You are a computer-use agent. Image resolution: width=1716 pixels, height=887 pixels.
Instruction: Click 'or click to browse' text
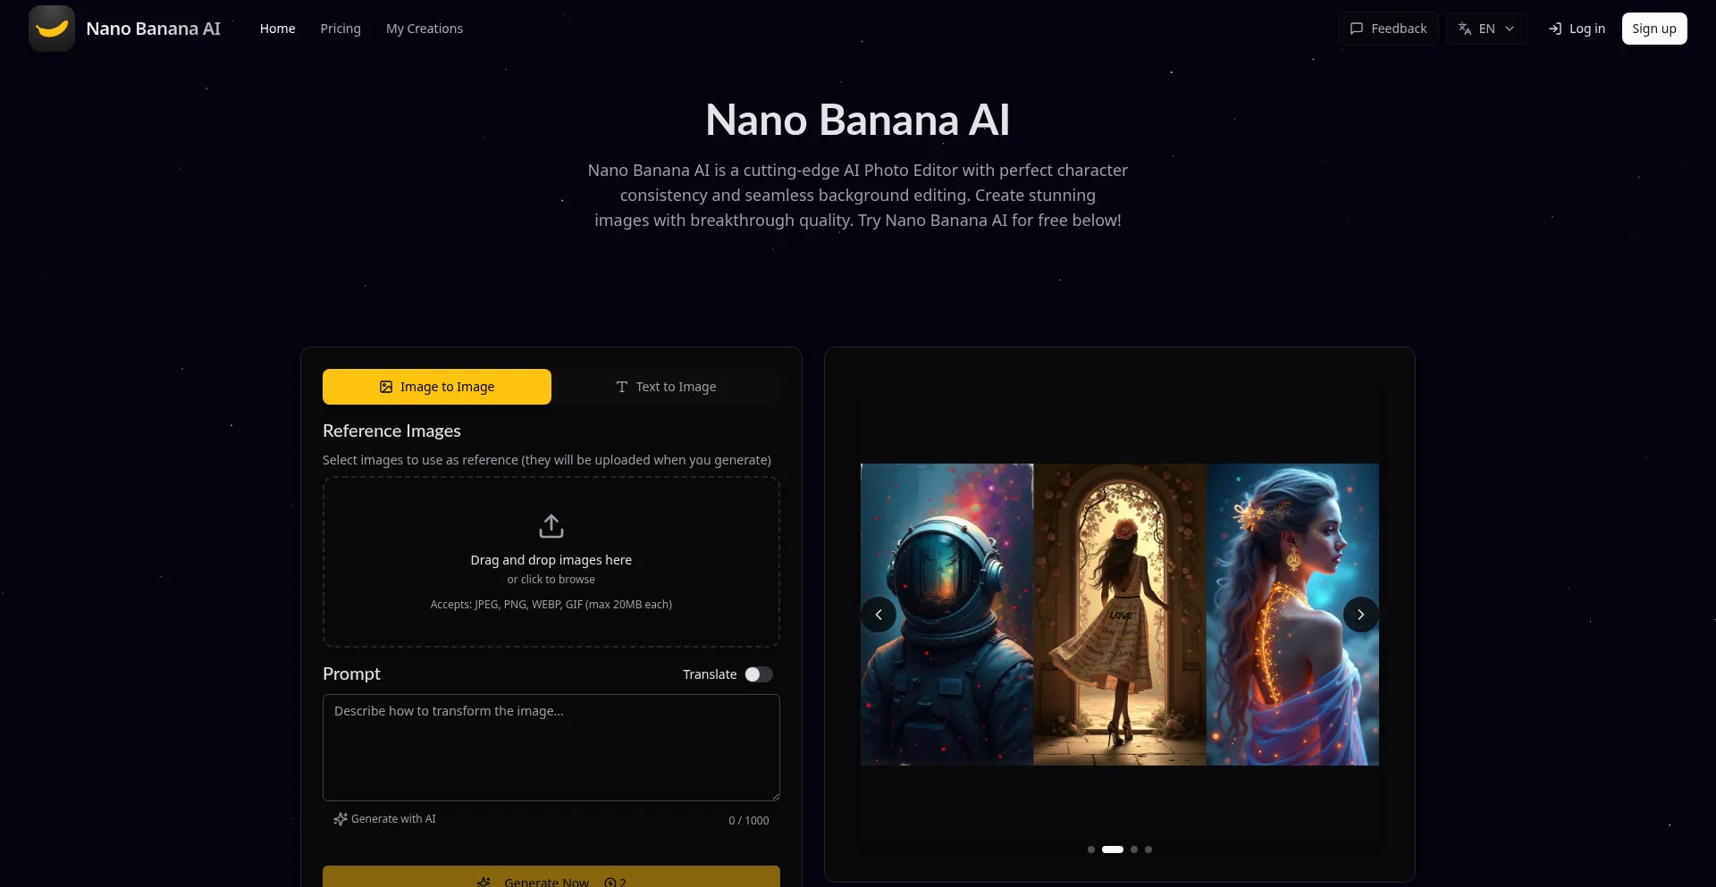pos(551,580)
